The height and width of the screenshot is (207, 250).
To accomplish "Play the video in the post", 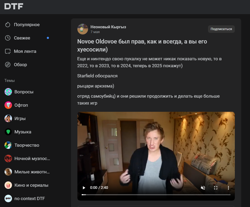I will click(84, 188).
